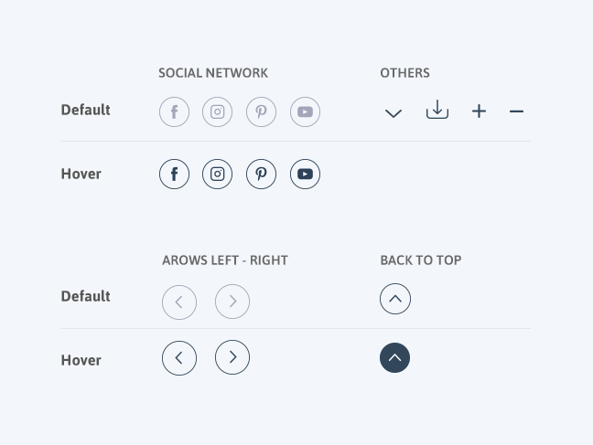
Task: Click the default Facebook icon
Action: (x=175, y=111)
